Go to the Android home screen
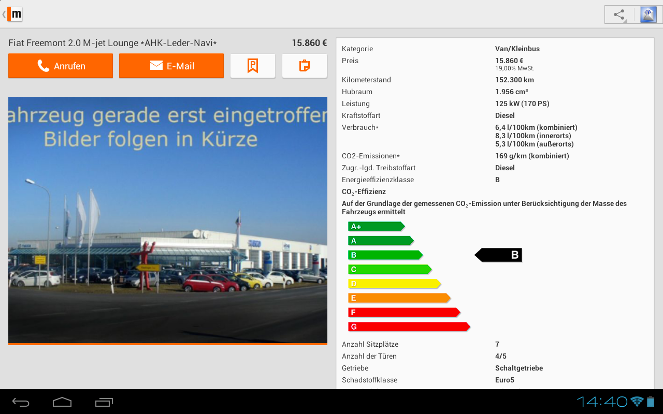Image resolution: width=663 pixels, height=414 pixels. 62,402
